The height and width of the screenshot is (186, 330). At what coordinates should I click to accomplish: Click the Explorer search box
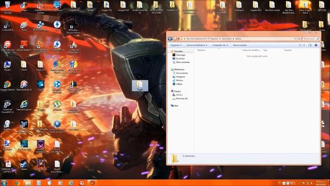tap(310, 39)
